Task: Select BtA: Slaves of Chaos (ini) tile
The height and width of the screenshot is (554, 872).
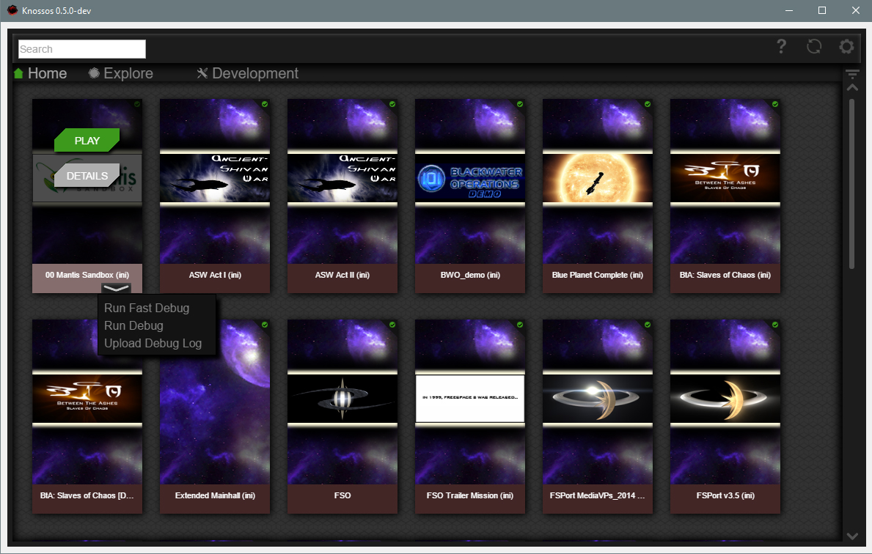Action: (725, 196)
